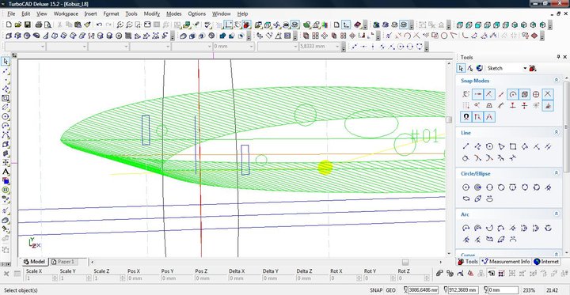570x295 pixels.
Task: Click the horizontal scrollbar thumb below the drawing
Action: pos(405,262)
